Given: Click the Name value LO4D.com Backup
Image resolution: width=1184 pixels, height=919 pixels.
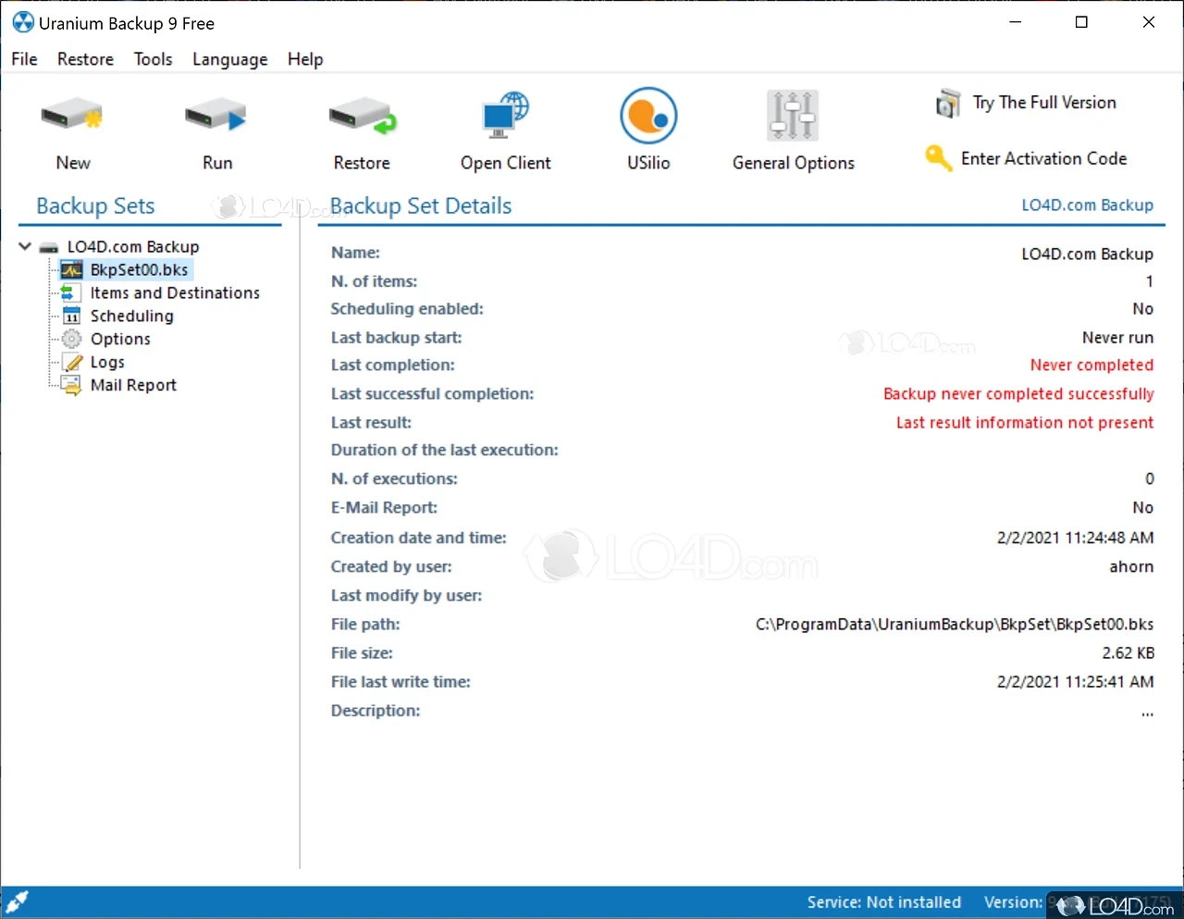Looking at the screenshot, I should coord(1087,254).
